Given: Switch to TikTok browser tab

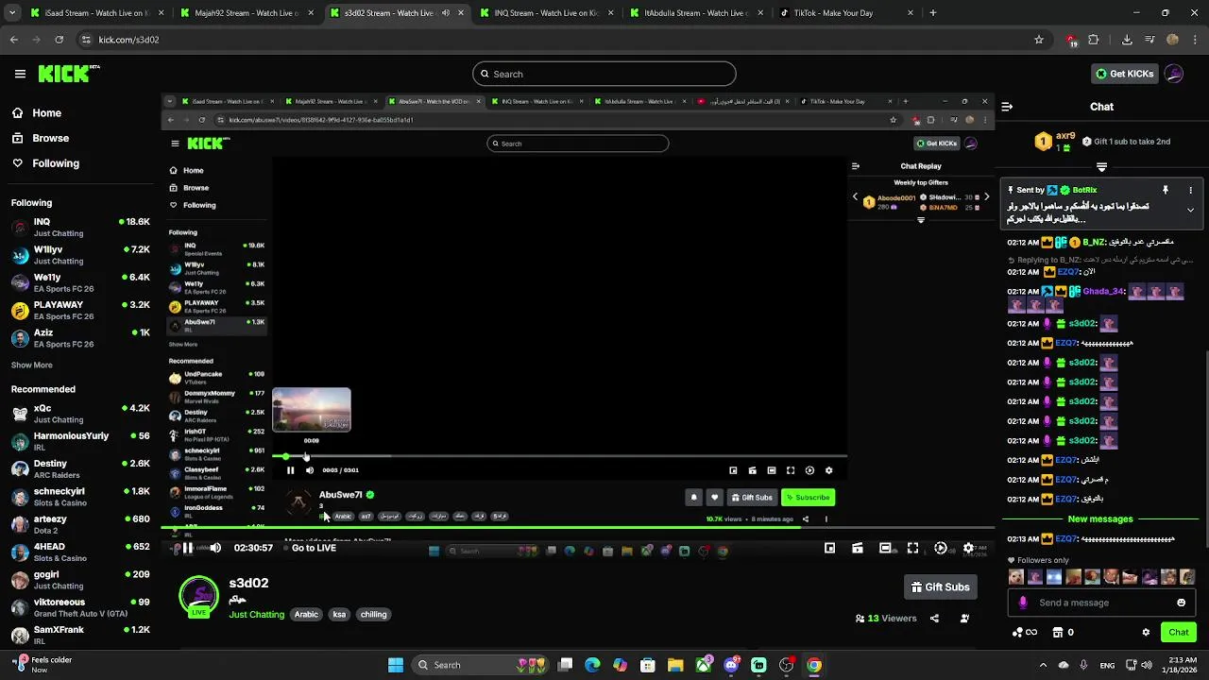Looking at the screenshot, I should tap(845, 13).
